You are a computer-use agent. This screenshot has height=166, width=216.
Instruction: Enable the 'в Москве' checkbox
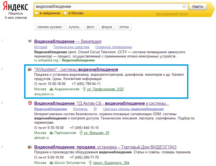pyautogui.click(x=65, y=13)
